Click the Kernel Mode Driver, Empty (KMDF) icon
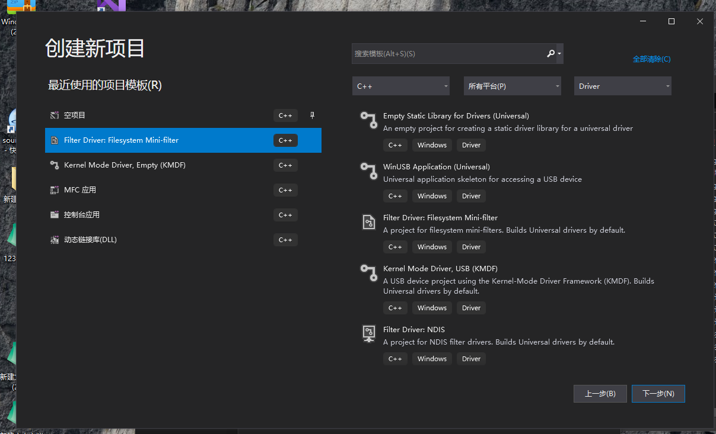This screenshot has height=434, width=716. (x=55, y=165)
